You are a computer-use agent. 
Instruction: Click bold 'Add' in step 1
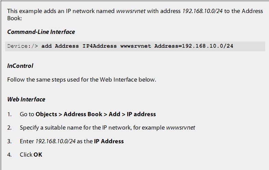(115, 114)
